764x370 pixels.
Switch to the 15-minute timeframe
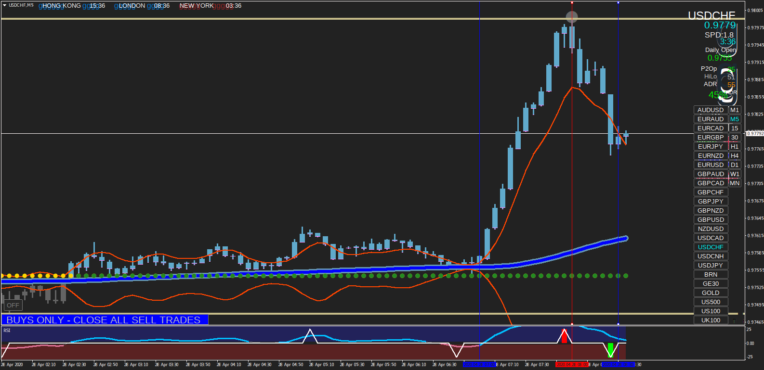(x=735, y=128)
